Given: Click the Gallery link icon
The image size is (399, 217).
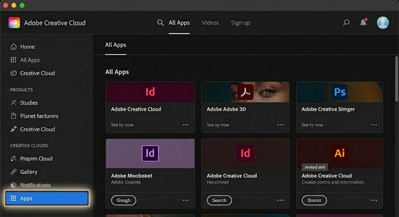Looking at the screenshot, I should tap(14, 172).
